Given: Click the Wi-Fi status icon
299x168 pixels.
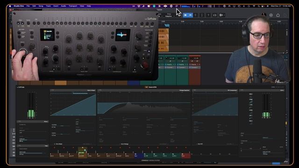Looking at the screenshot, I should [x=254, y=6].
